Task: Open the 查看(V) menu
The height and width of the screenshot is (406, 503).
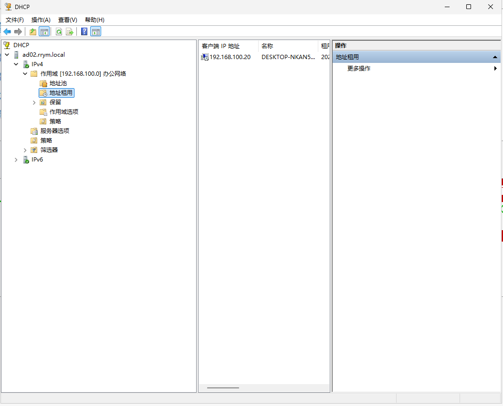Action: 67,20
